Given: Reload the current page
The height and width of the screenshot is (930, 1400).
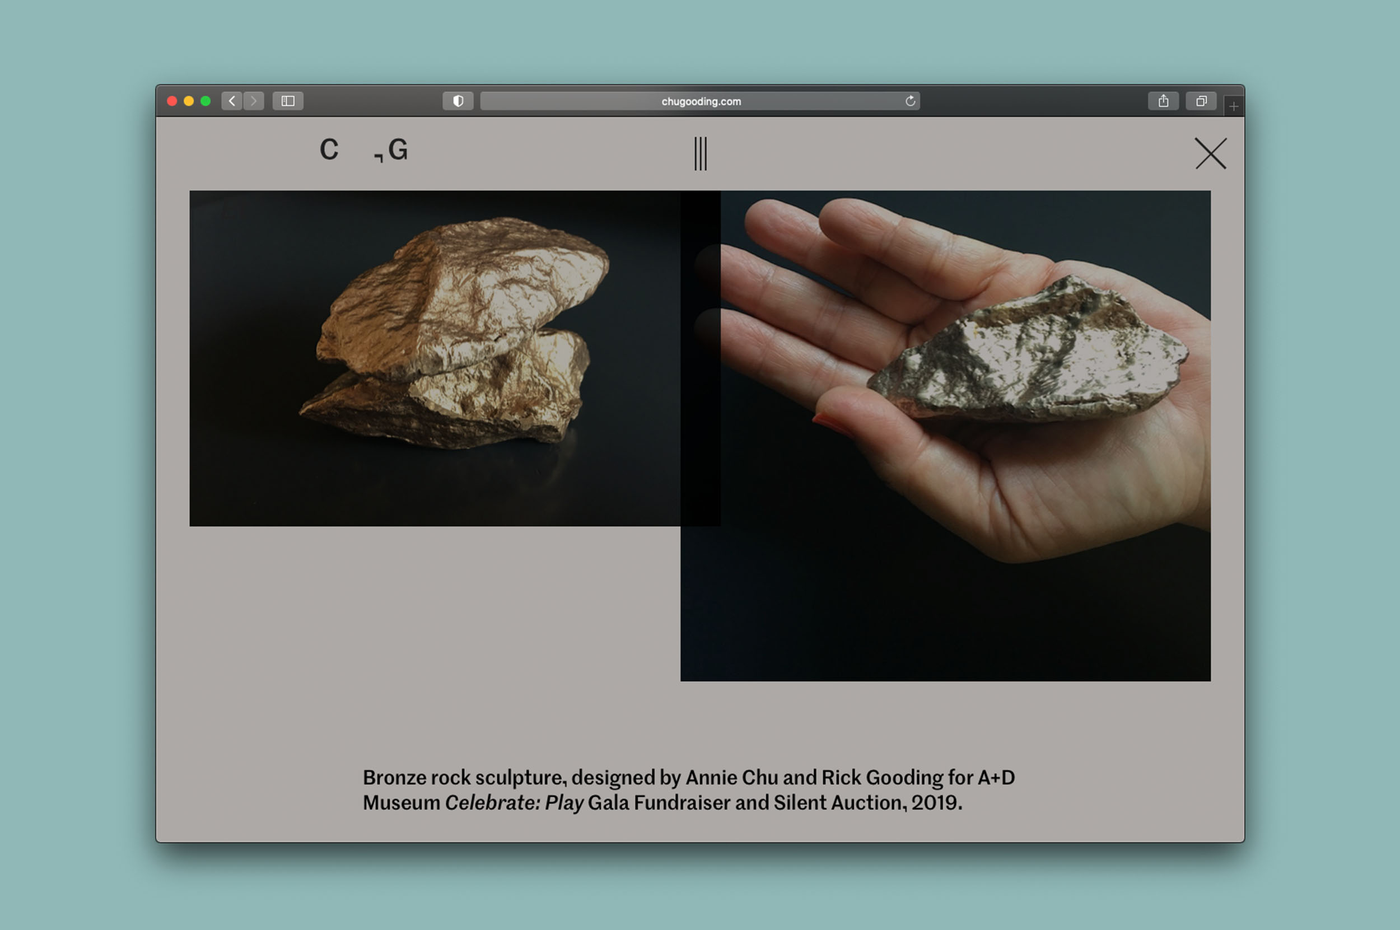Looking at the screenshot, I should click(910, 101).
